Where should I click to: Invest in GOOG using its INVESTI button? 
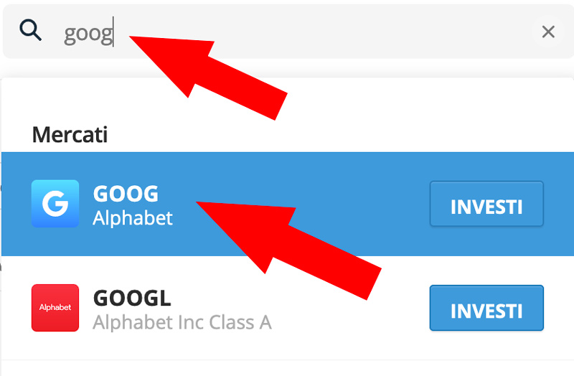486,204
